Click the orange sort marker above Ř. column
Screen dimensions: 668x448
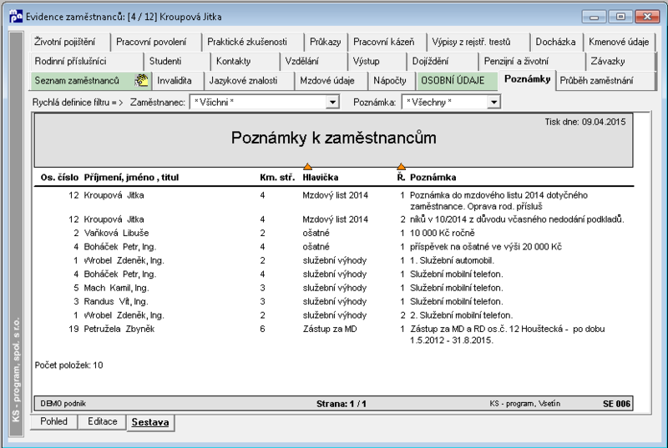(401, 166)
